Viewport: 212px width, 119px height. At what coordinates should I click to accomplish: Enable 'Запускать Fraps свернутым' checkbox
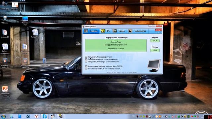(x=86, y=57)
